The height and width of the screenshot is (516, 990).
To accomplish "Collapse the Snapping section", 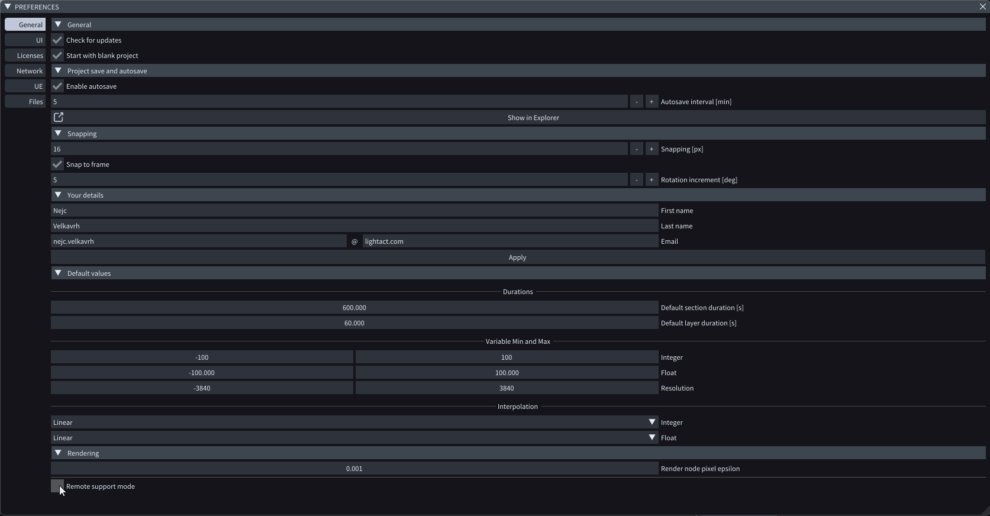I will coord(58,134).
